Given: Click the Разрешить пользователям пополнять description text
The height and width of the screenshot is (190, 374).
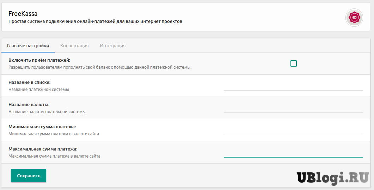Looking at the screenshot, I should click(100, 67).
